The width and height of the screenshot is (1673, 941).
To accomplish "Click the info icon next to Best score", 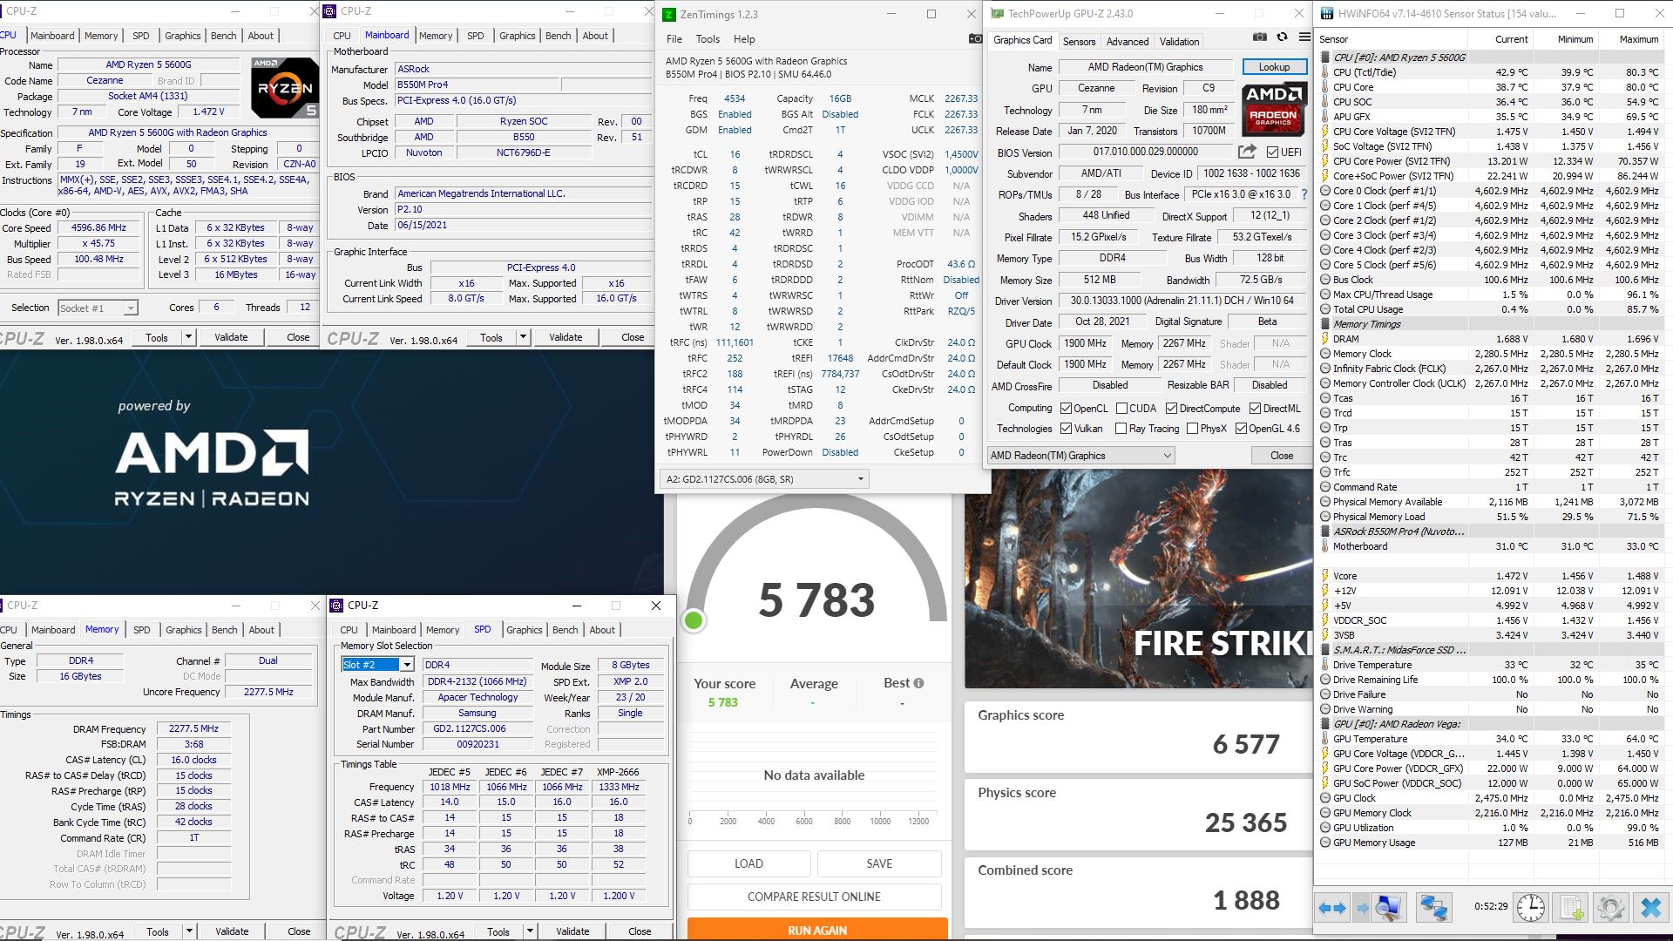I will (x=918, y=683).
